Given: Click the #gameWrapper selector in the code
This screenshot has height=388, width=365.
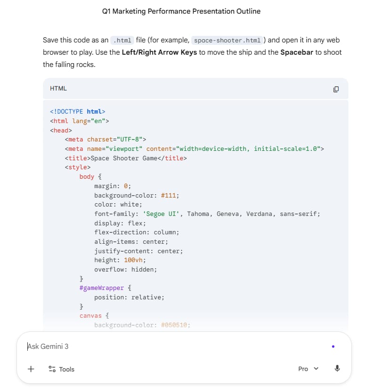Looking at the screenshot, I should [102, 288].
